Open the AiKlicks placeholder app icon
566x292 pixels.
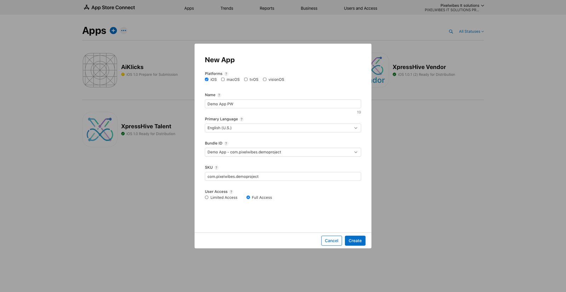(100, 70)
